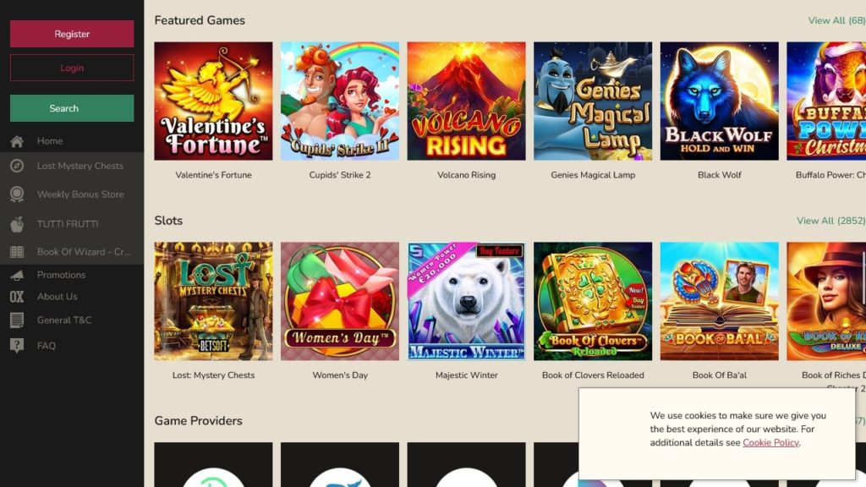Viewport: 866px width, 487px height.
Task: Open the Majestic Winter slot thumbnail
Action: click(466, 301)
